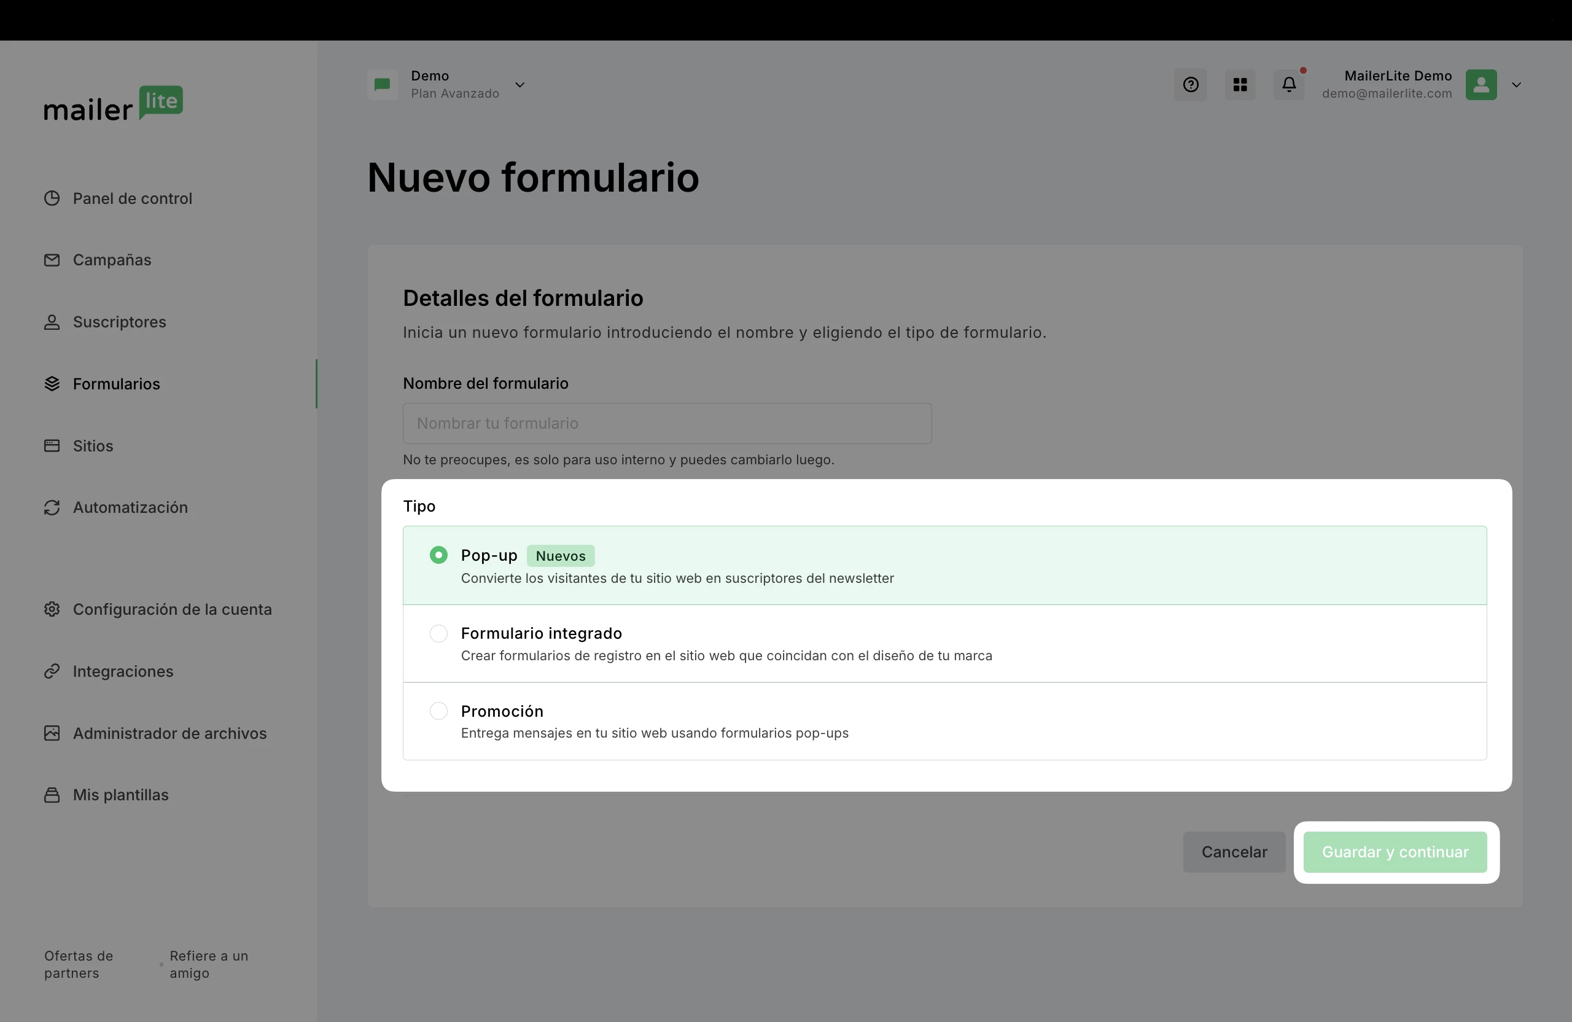Go to Campañas in the sidebar
The width and height of the screenshot is (1572, 1022).
pos(112,260)
